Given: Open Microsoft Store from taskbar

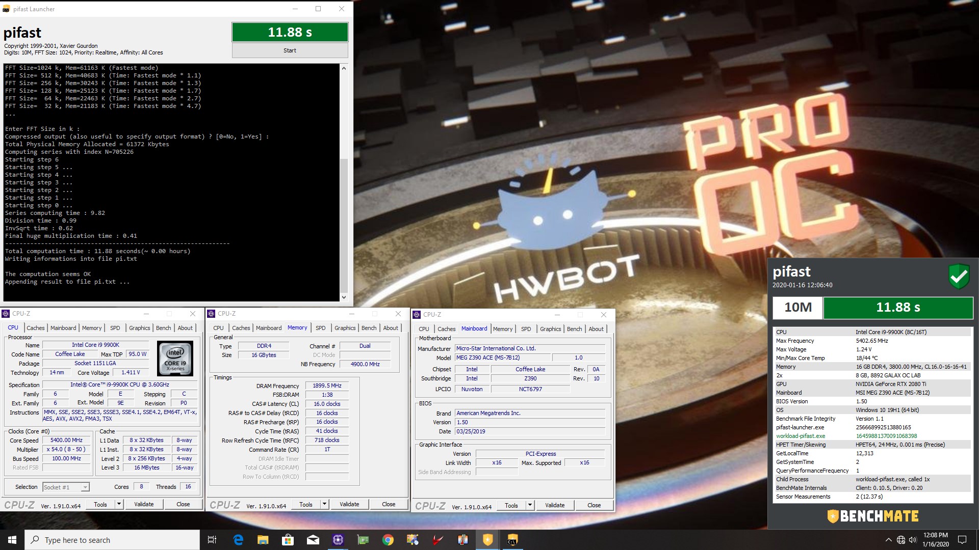Looking at the screenshot, I should [288, 540].
